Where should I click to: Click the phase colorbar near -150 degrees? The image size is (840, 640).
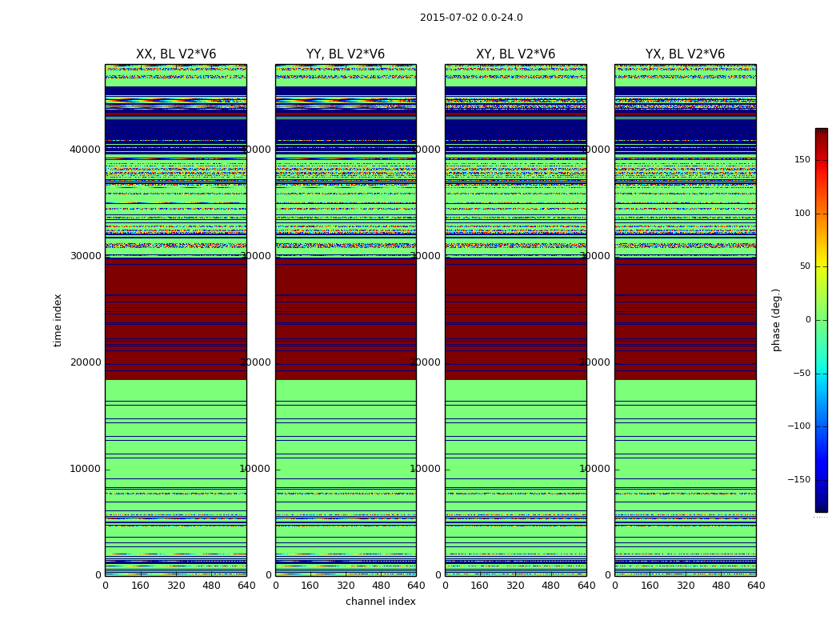tap(822, 479)
